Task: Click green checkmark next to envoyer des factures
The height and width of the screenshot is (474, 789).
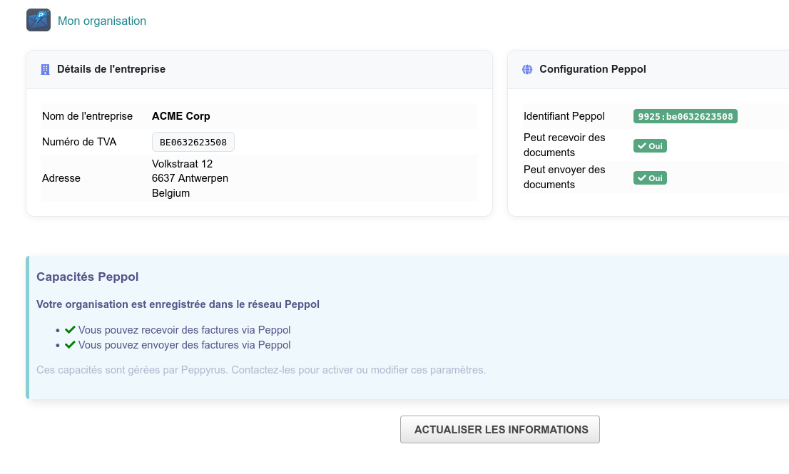Action: click(70, 345)
